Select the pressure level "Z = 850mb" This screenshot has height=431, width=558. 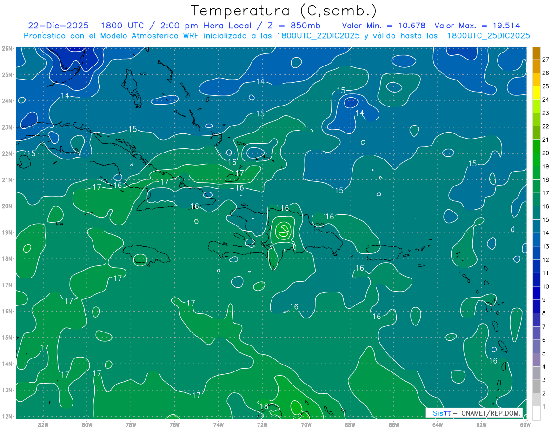tap(294, 26)
